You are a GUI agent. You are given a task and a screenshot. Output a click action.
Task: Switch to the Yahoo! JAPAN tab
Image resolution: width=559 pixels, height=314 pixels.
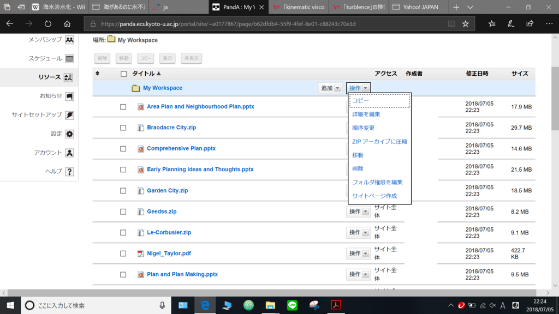[419, 7]
